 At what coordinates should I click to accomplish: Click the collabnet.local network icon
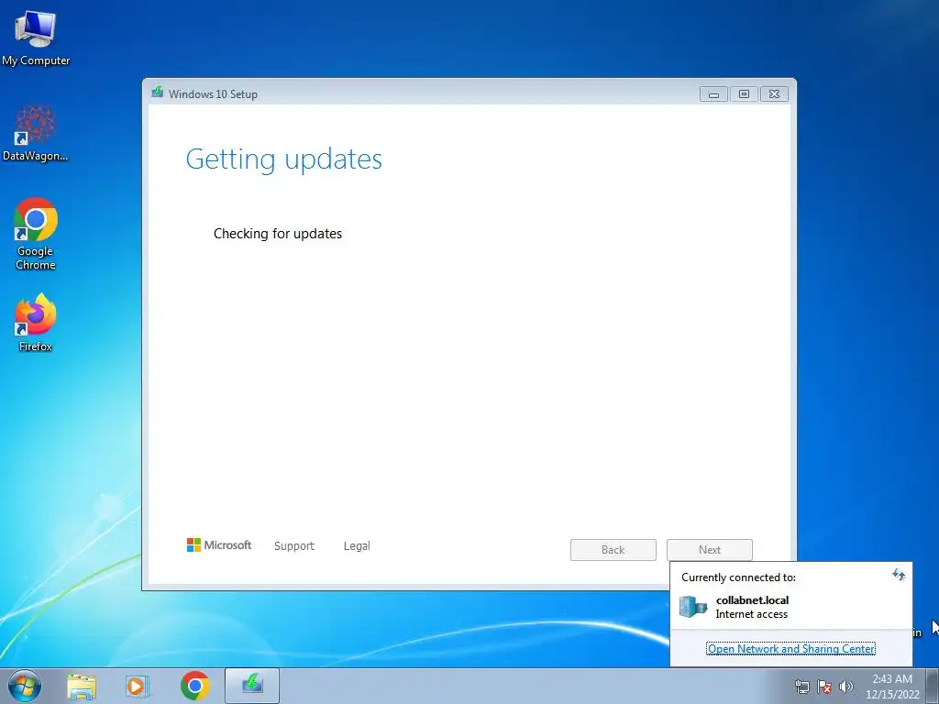[693, 607]
